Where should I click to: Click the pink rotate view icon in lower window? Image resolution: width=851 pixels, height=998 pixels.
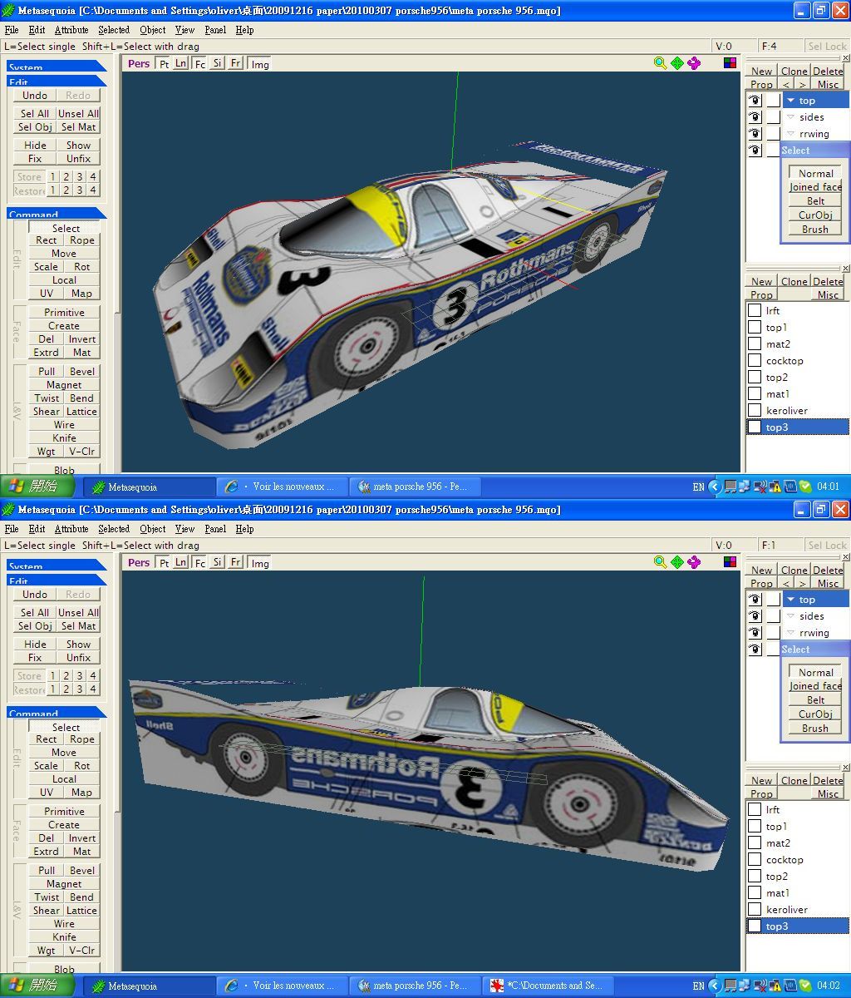click(x=694, y=562)
